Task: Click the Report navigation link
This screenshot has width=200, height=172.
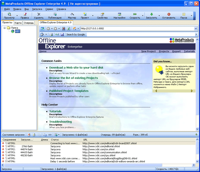Action: click(x=176, y=51)
